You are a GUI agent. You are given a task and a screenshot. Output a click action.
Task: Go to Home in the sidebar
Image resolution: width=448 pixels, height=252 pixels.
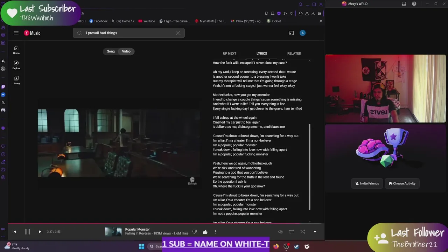(16, 50)
